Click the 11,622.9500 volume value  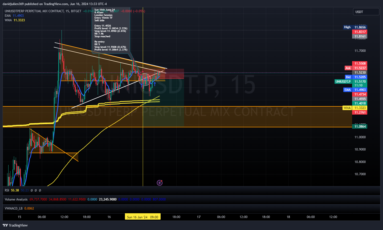77,199
